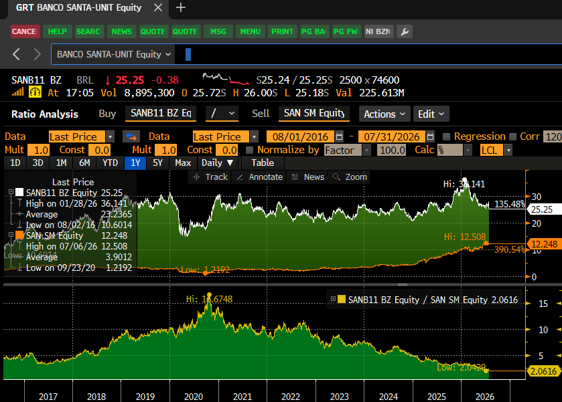Collapse the SAN SM Equity legend box
The height and width of the screenshot is (402, 562).
[x=11, y=235]
